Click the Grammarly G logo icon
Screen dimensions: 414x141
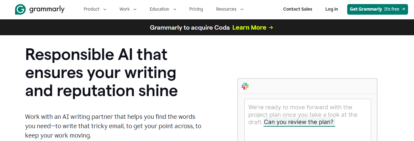(20, 9)
